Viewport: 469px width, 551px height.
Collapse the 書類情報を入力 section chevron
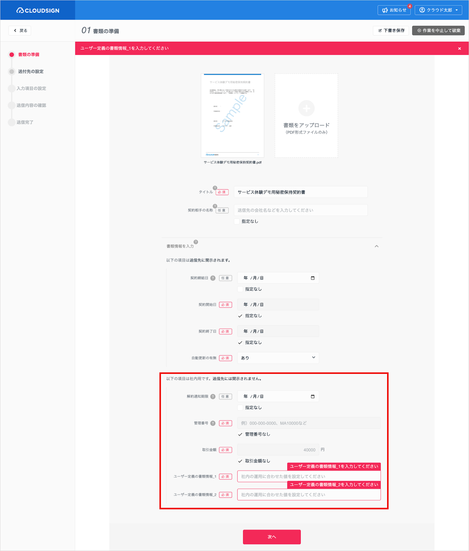(x=376, y=246)
